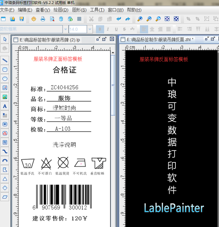Select the QR code tool
219x227 pixels.
pos(5,143)
